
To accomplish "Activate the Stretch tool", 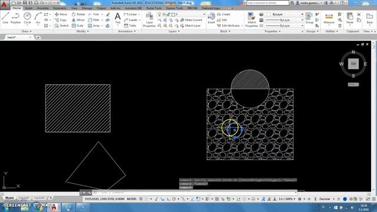I will 61,25.
